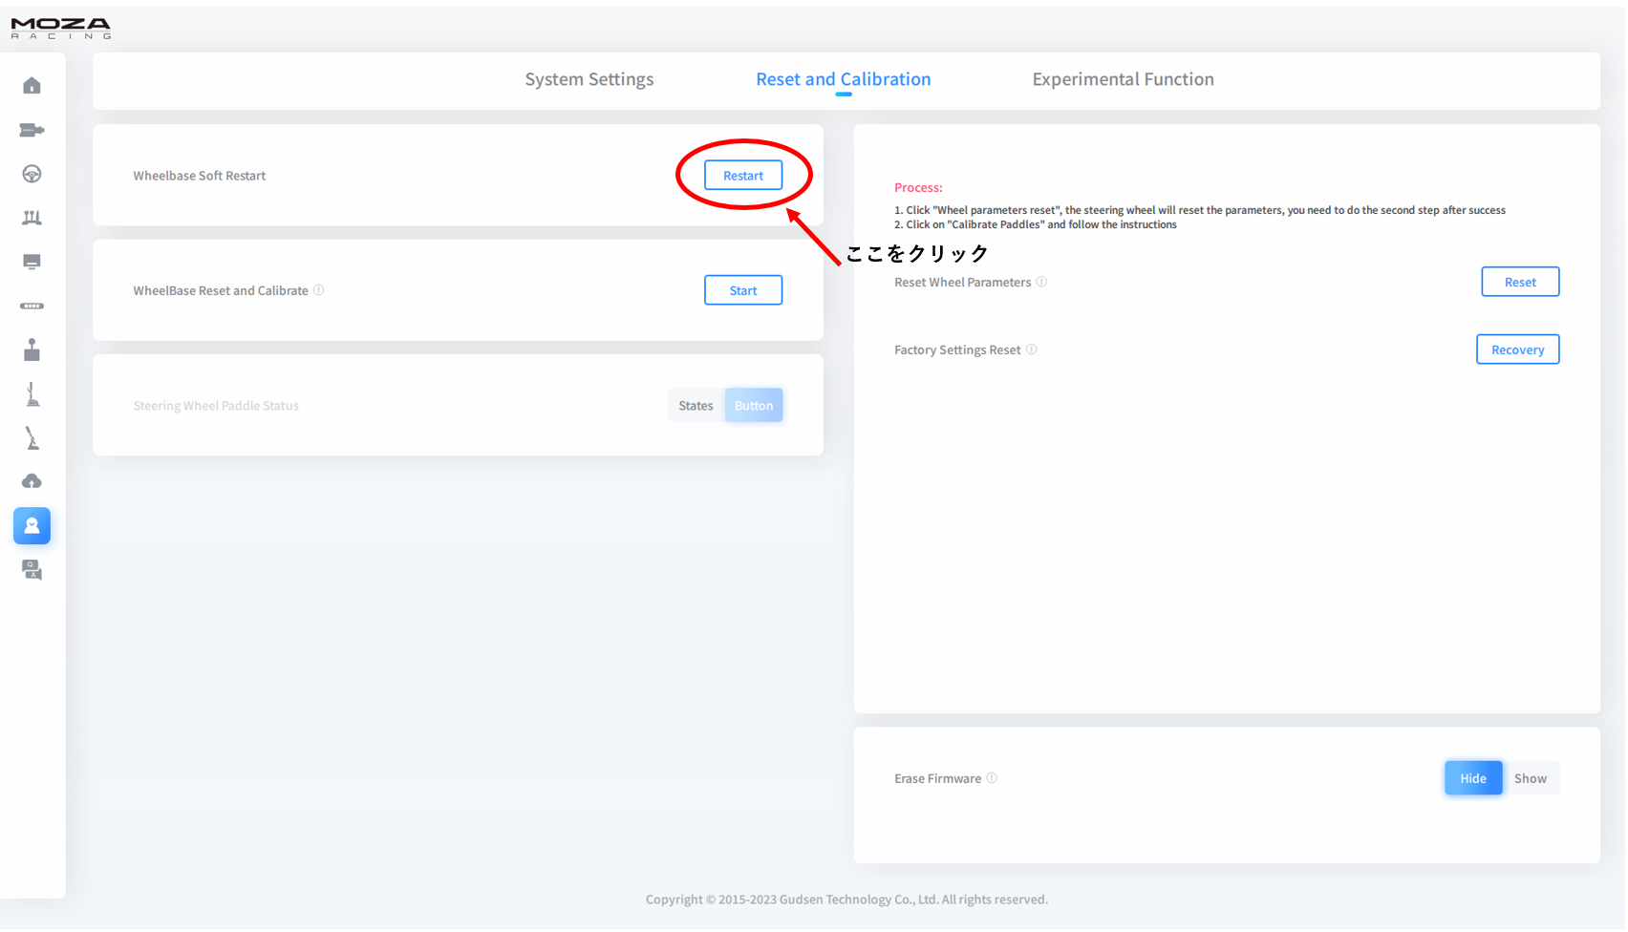This screenshot has height=932, width=1628.
Task: Set Erase Firmware to Show
Action: pos(1530,778)
